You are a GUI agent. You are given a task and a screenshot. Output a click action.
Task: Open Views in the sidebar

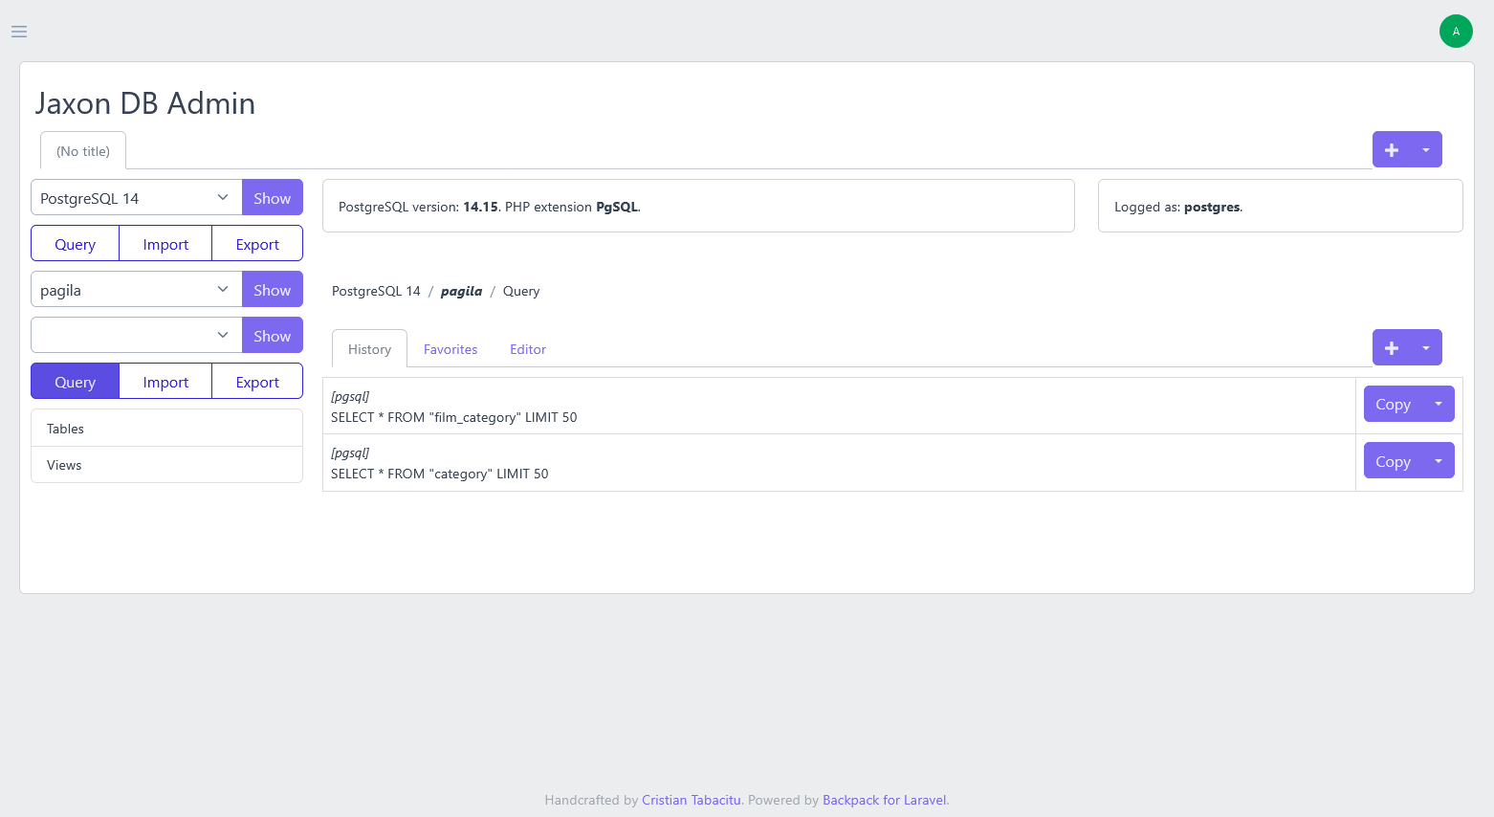click(x=63, y=465)
